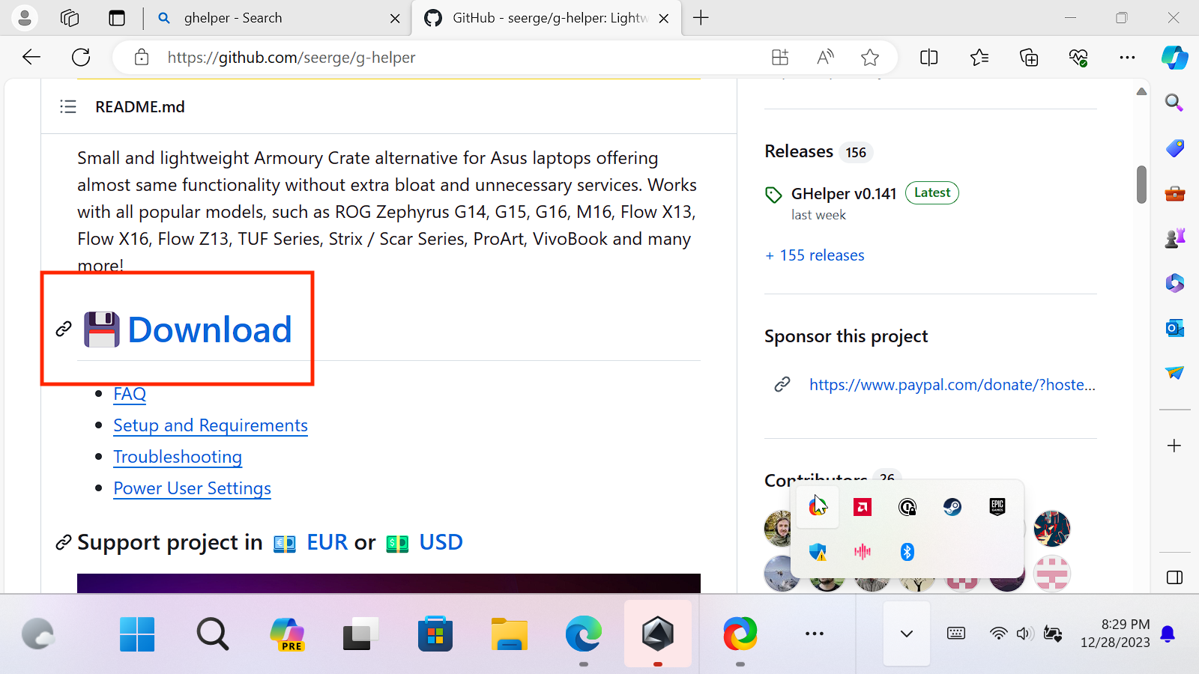The width and height of the screenshot is (1199, 674).
Task: Open the Games chess sidebar icon
Action: pyautogui.click(x=1174, y=238)
